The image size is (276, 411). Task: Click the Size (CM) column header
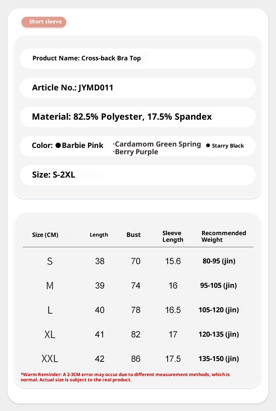45,235
